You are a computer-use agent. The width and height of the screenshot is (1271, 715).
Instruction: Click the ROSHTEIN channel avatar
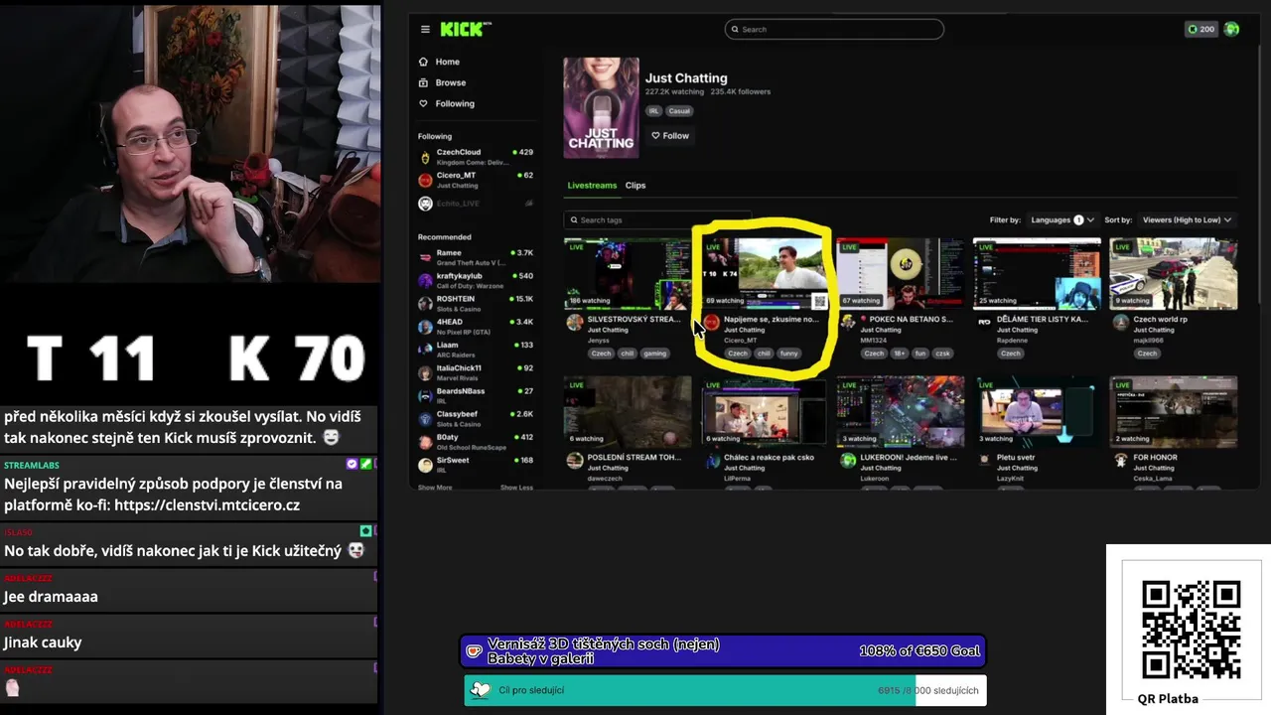pos(425,303)
